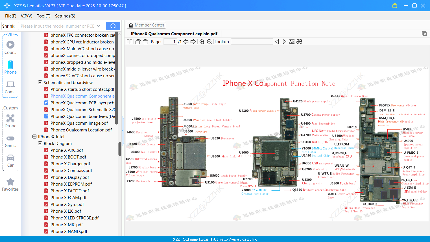Viewport: 430px width, 242px height.
Task: Click the store bag icon in title bar
Action: [395, 6]
